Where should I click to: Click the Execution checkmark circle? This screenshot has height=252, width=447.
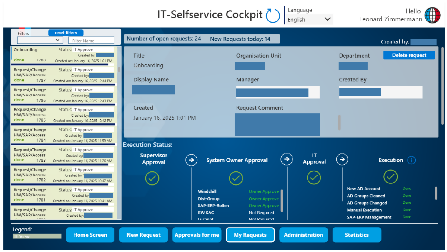click(x=390, y=177)
